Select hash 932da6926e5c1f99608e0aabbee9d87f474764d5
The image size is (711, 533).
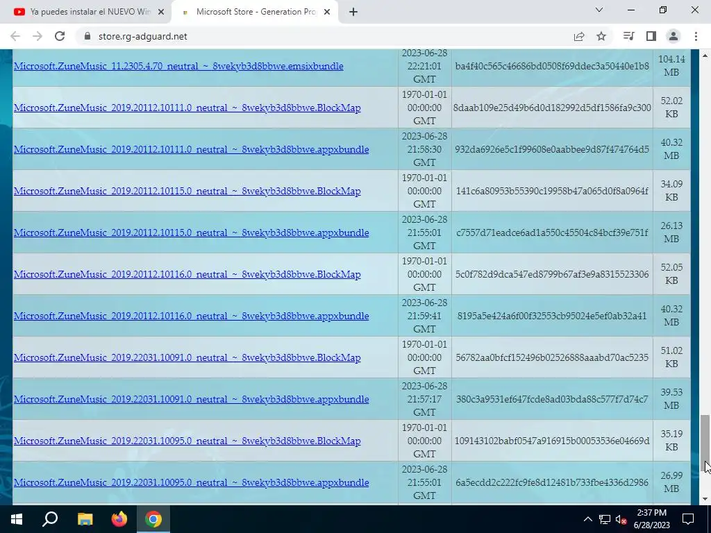[x=552, y=149]
